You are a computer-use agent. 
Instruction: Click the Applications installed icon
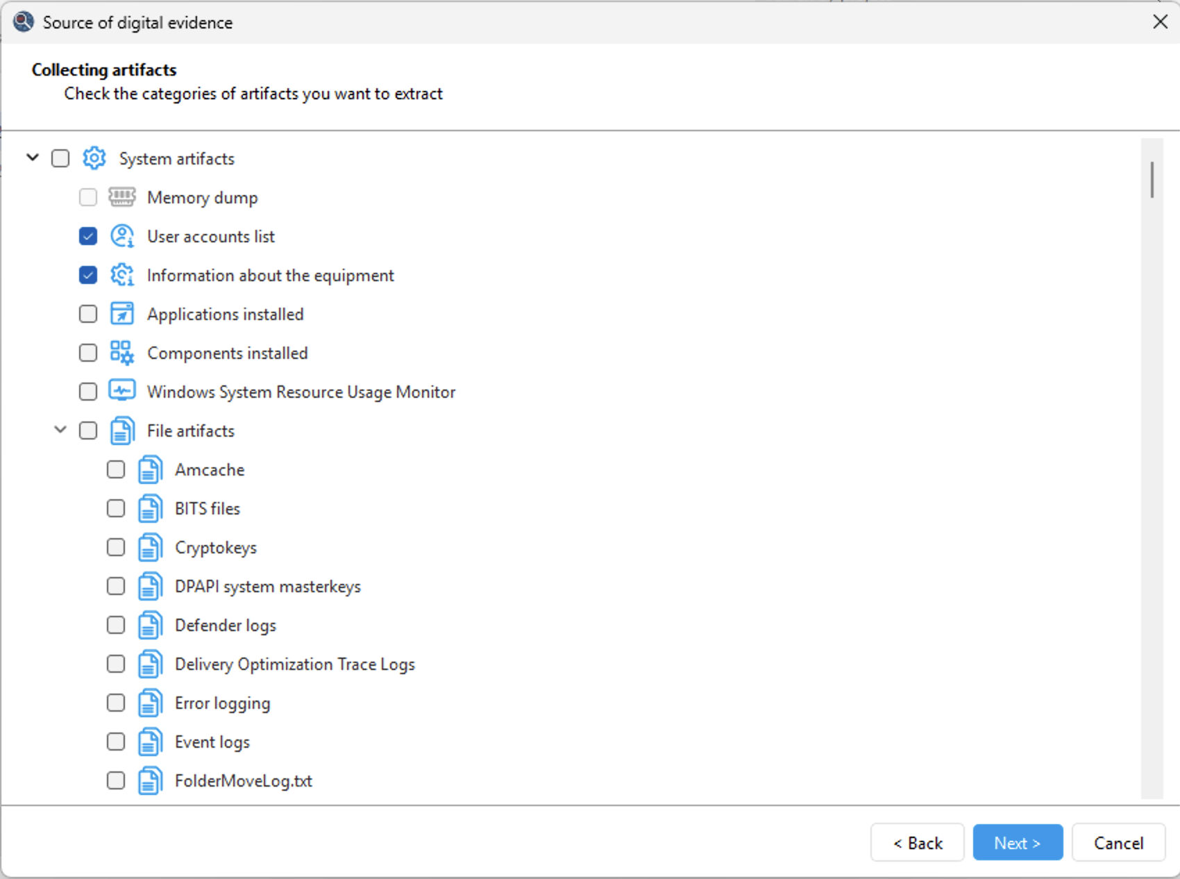pos(122,314)
